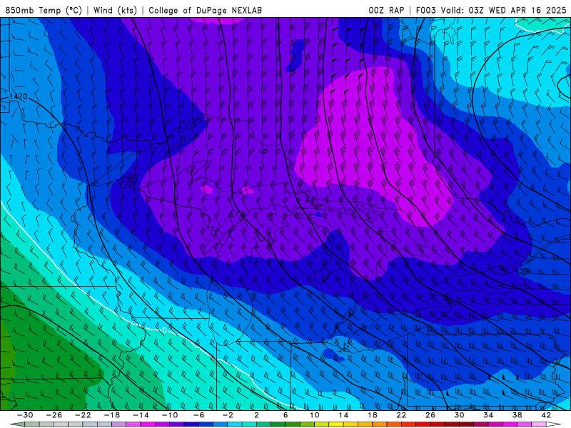Select the '00Z RAP' model run label
This screenshot has width=571, height=428.
386,10
